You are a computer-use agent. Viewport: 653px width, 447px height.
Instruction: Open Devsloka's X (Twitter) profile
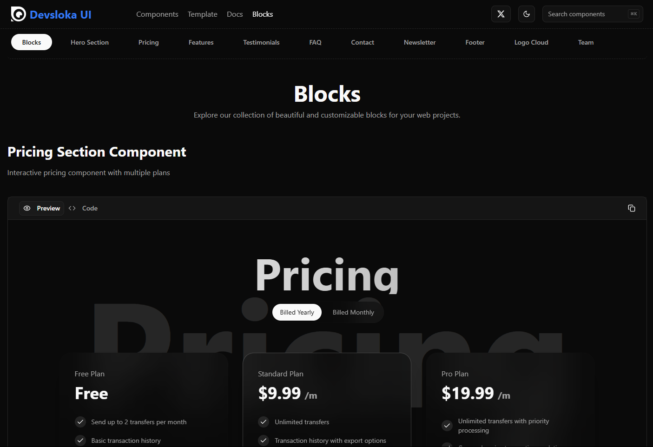(501, 14)
